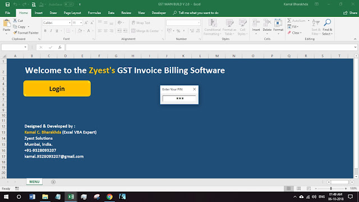Switch to Page Layout view in the status bar
This screenshot has width=359, height=202.
click(298, 189)
